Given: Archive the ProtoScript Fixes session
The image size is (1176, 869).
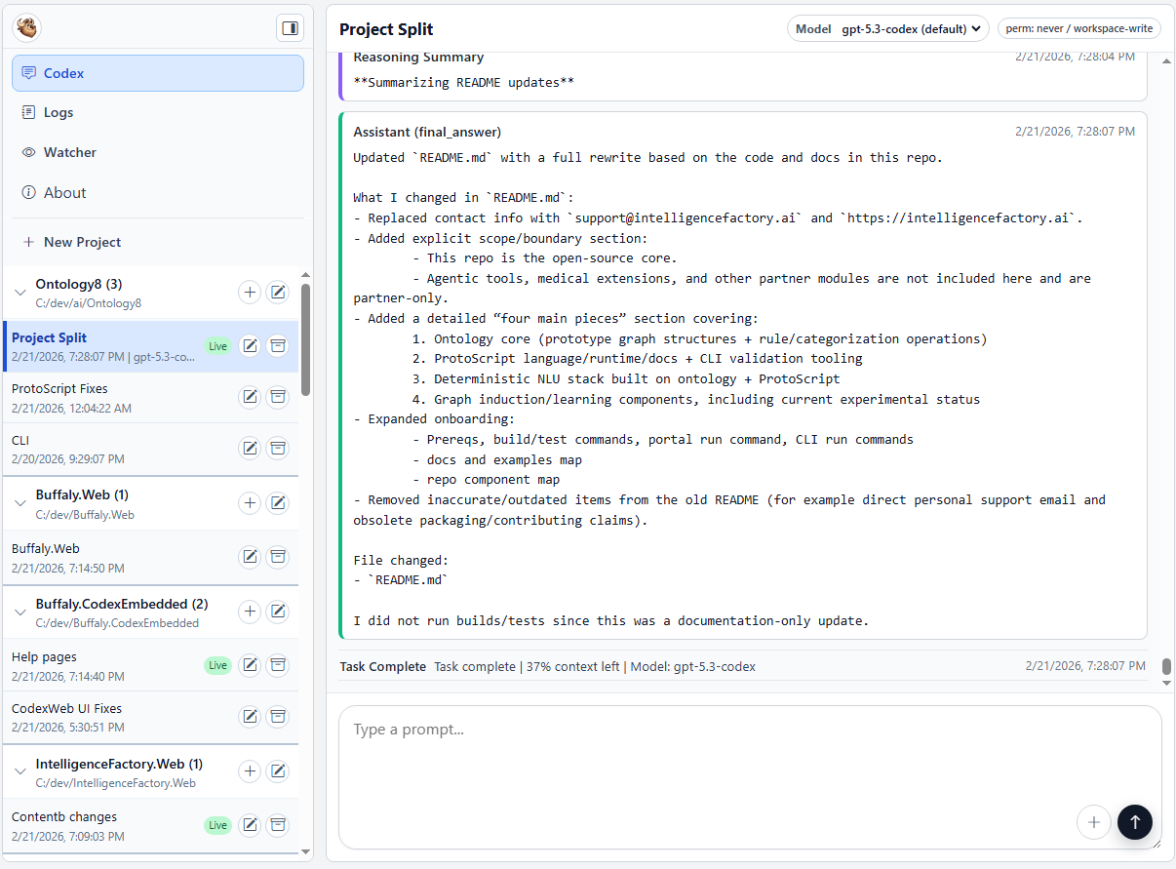Looking at the screenshot, I should click(x=278, y=396).
